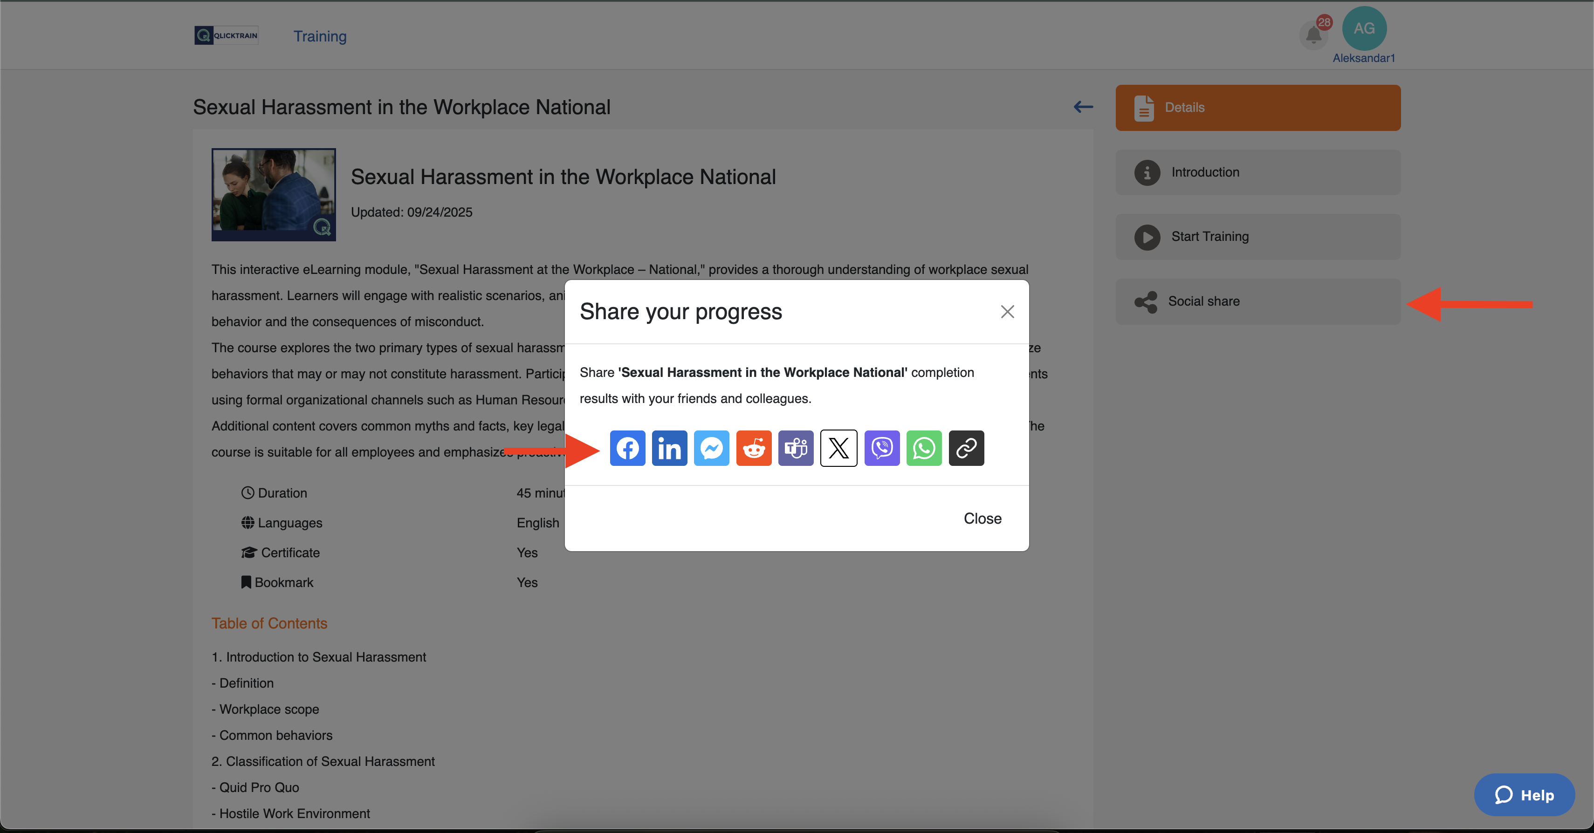The image size is (1594, 833).
Task: Dismiss dialog with the X icon
Action: pyautogui.click(x=1007, y=312)
